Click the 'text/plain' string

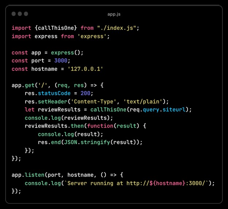pyautogui.click(x=143, y=101)
